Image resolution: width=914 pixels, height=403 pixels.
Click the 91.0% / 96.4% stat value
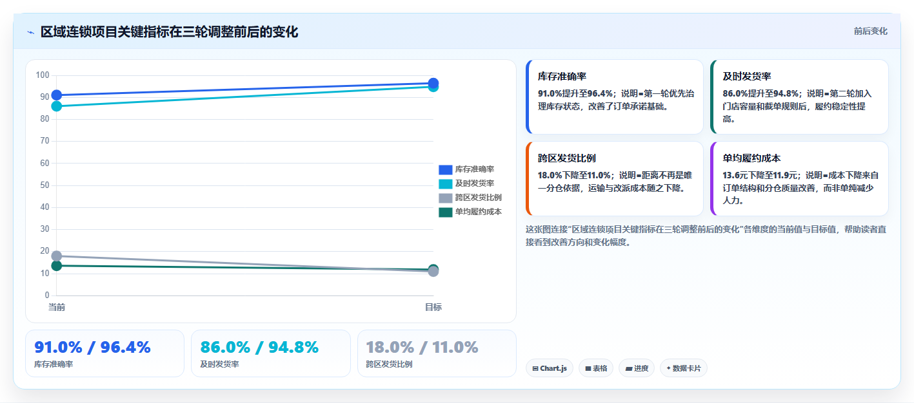point(92,347)
